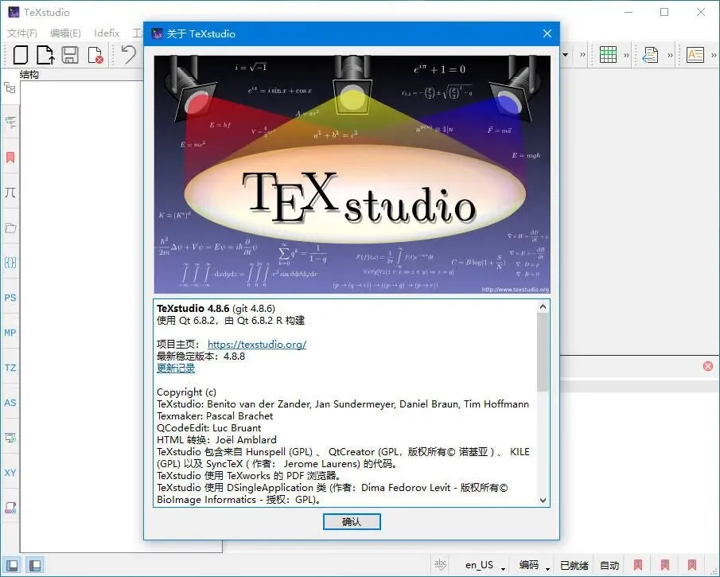Open the 编码 encoding dropdown

(x=534, y=565)
